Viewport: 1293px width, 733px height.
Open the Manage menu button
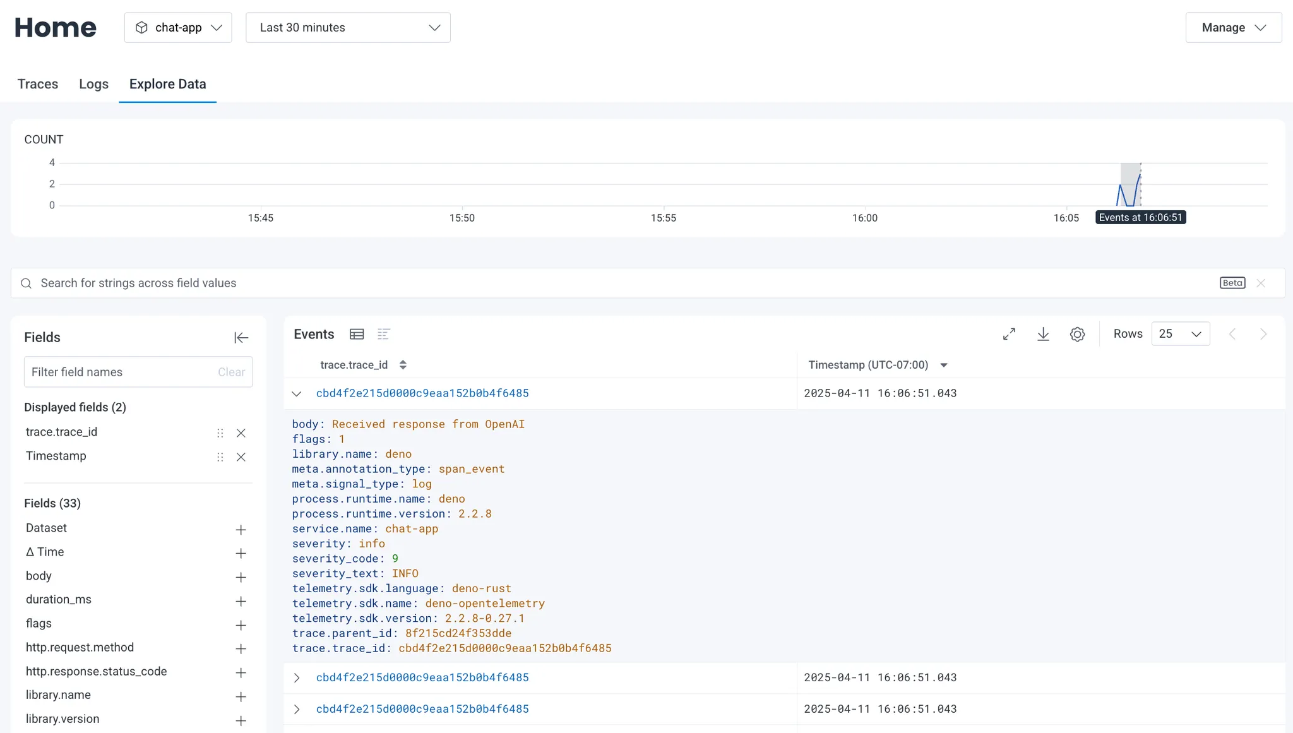[x=1233, y=28]
